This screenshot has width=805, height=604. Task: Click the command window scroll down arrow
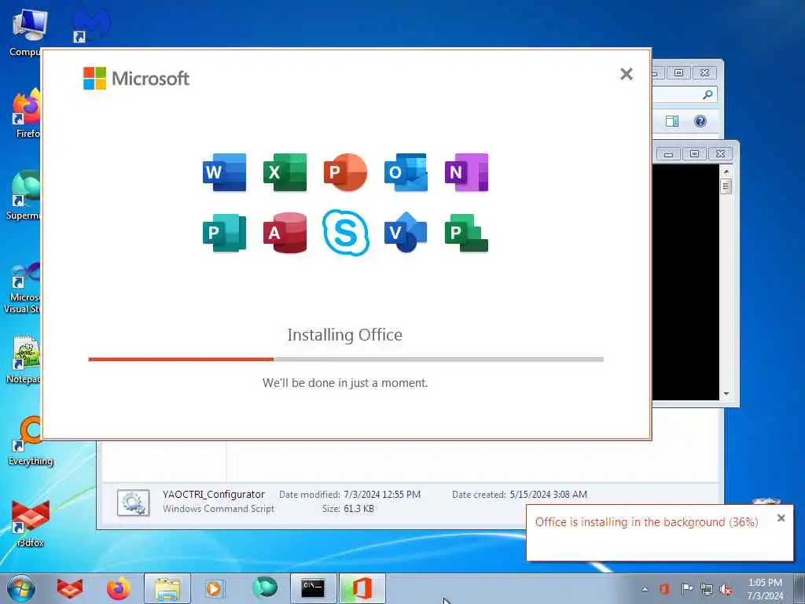tap(726, 394)
